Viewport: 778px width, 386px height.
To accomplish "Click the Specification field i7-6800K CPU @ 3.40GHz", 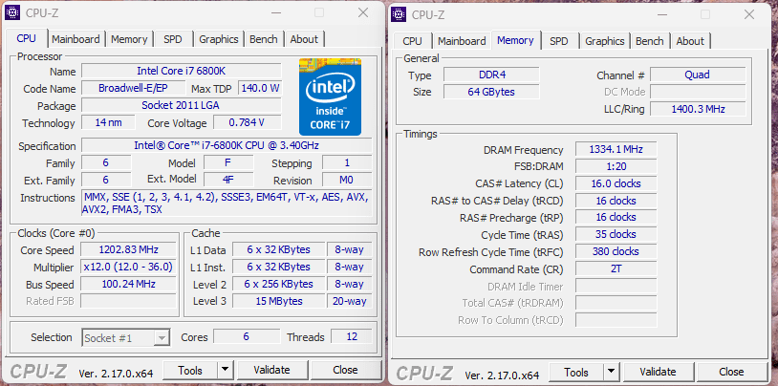I will pyautogui.click(x=227, y=145).
